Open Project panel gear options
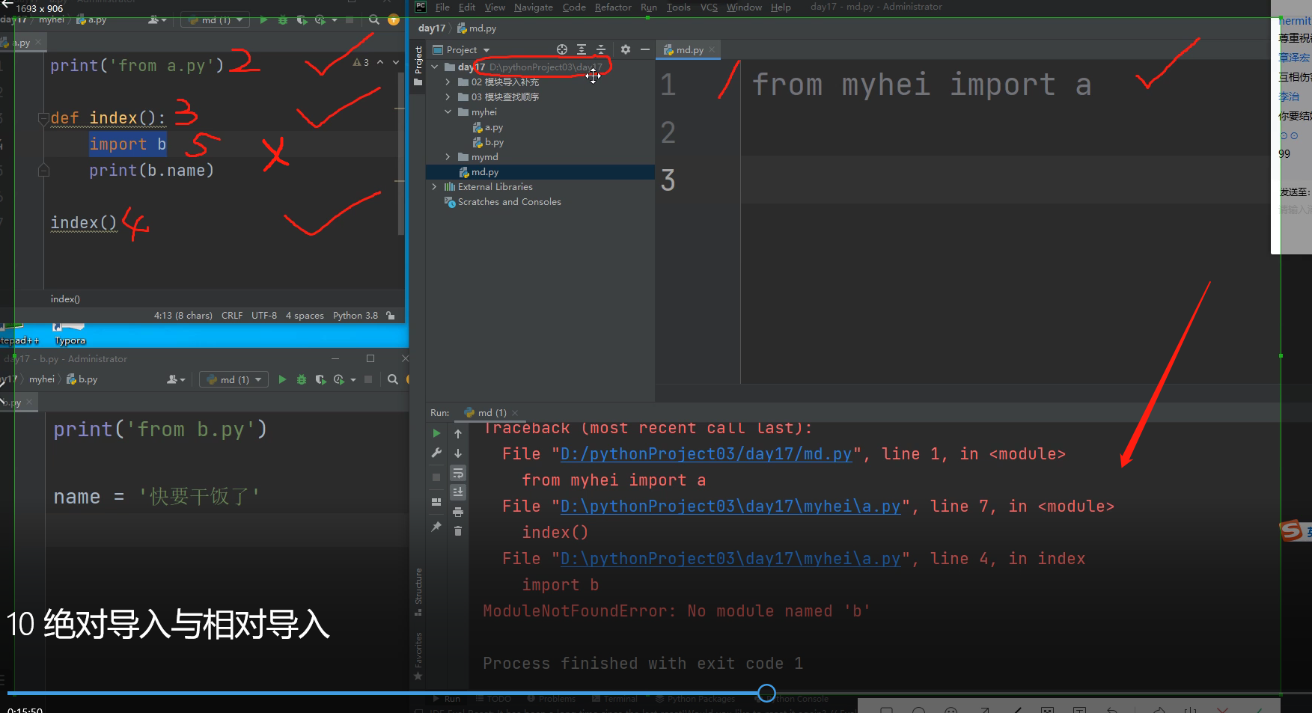The height and width of the screenshot is (713, 1312). (626, 49)
